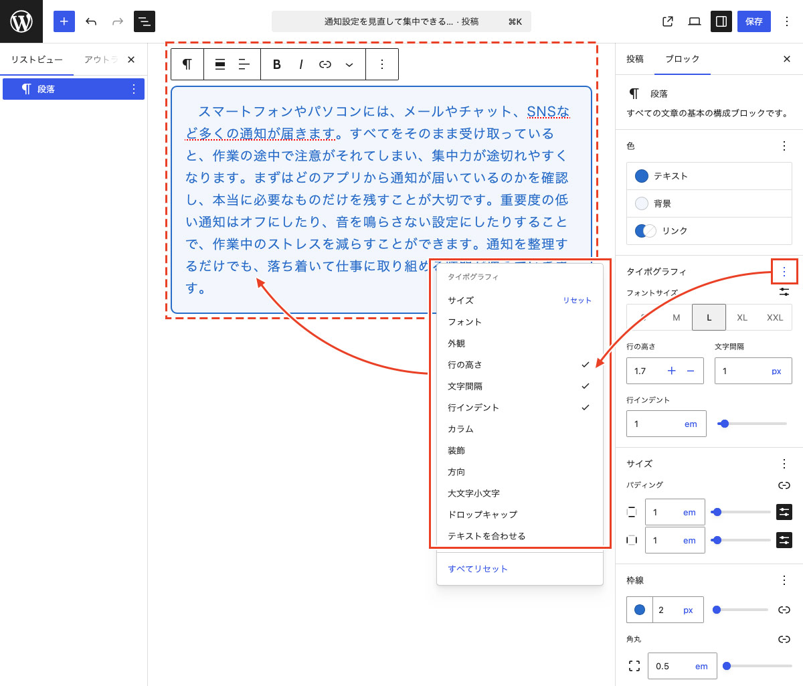This screenshot has width=803, height=686.
Task: Insert a link from the block toolbar
Action: [x=325, y=64]
